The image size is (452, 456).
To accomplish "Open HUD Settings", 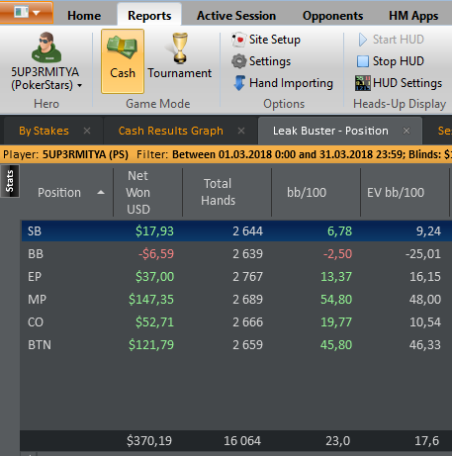I will 399,83.
